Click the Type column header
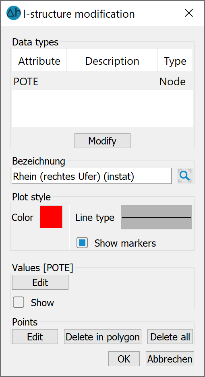Viewport: 205px width, 377px height. tap(175, 61)
